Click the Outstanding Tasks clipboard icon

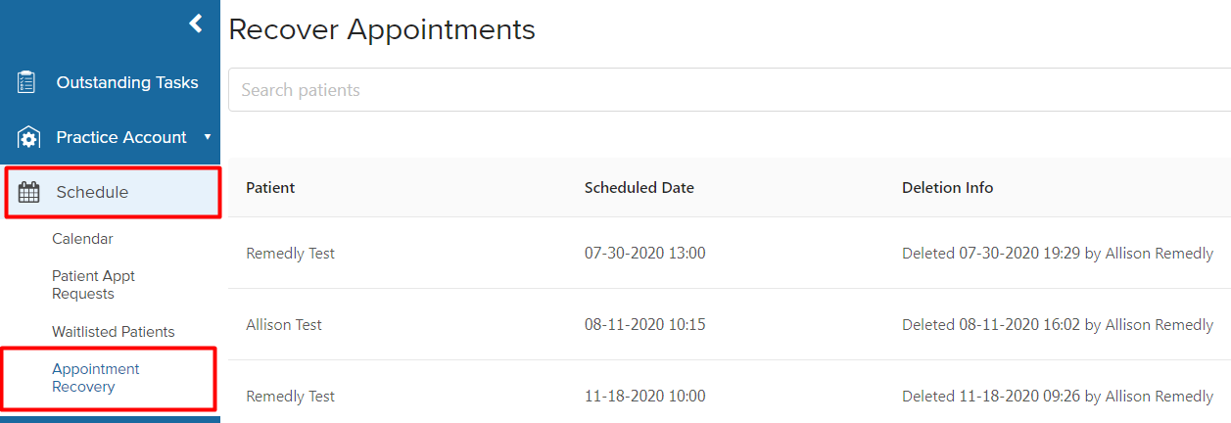click(27, 82)
